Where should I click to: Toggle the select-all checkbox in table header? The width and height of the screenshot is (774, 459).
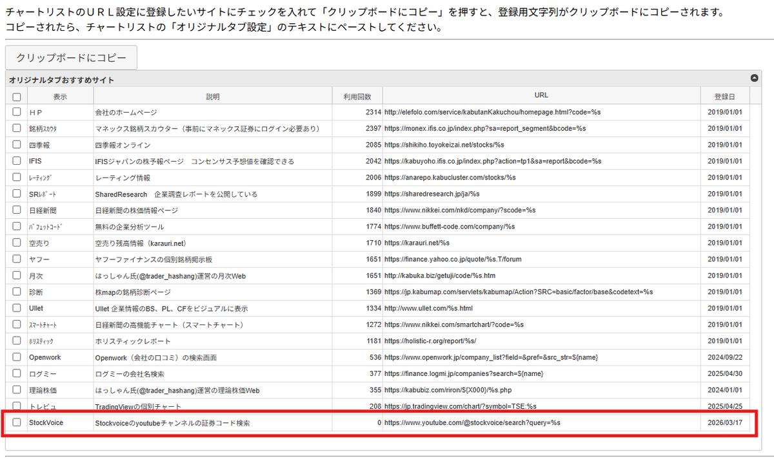(17, 97)
